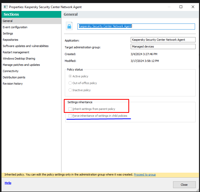Open the General section
The height and width of the screenshot is (192, 200).
tap(31, 21)
